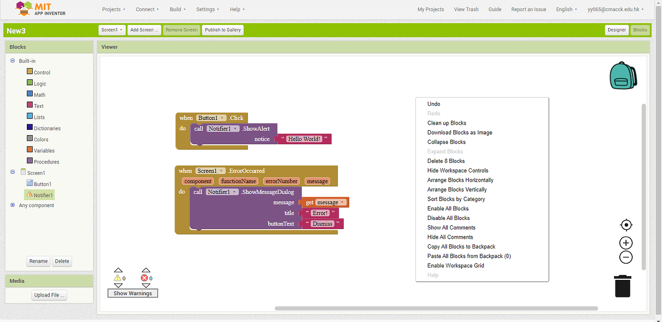662x322 pixels.
Task: Switch to the Designer view
Action: click(616, 29)
